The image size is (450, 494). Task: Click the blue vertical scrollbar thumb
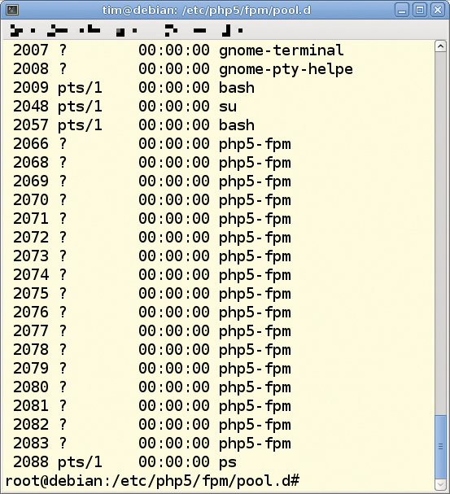click(440, 447)
